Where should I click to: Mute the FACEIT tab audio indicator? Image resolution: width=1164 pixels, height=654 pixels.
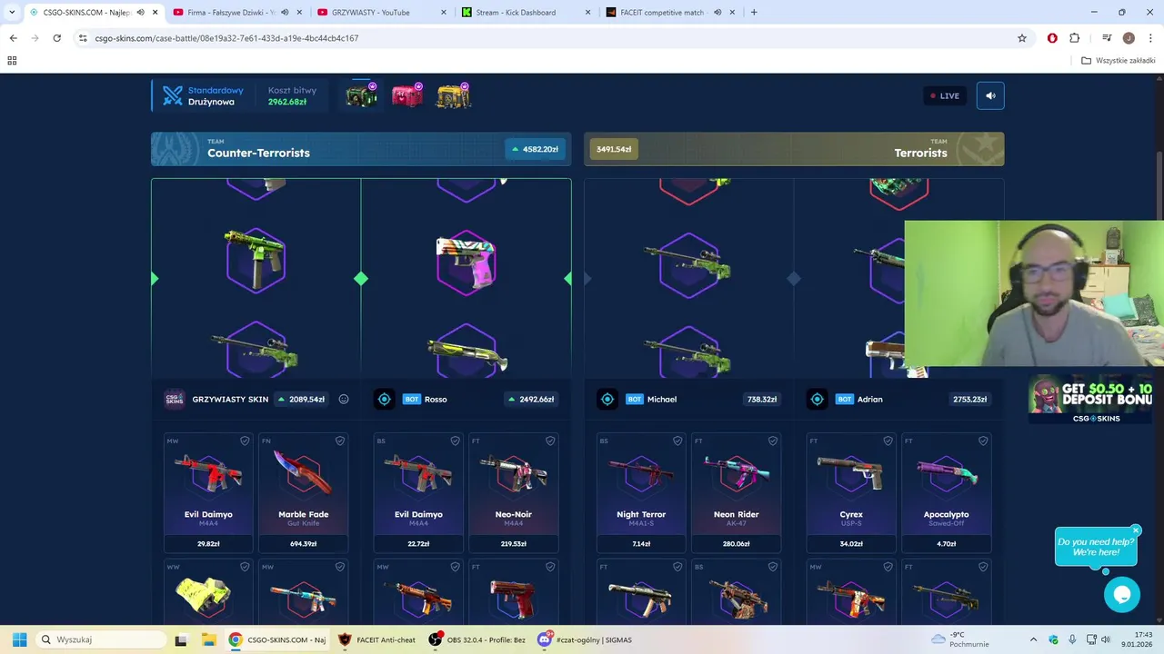tap(717, 12)
